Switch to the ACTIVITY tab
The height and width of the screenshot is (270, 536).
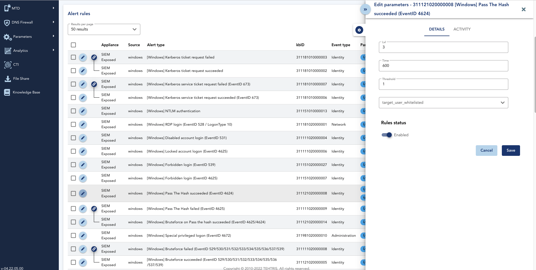462,29
